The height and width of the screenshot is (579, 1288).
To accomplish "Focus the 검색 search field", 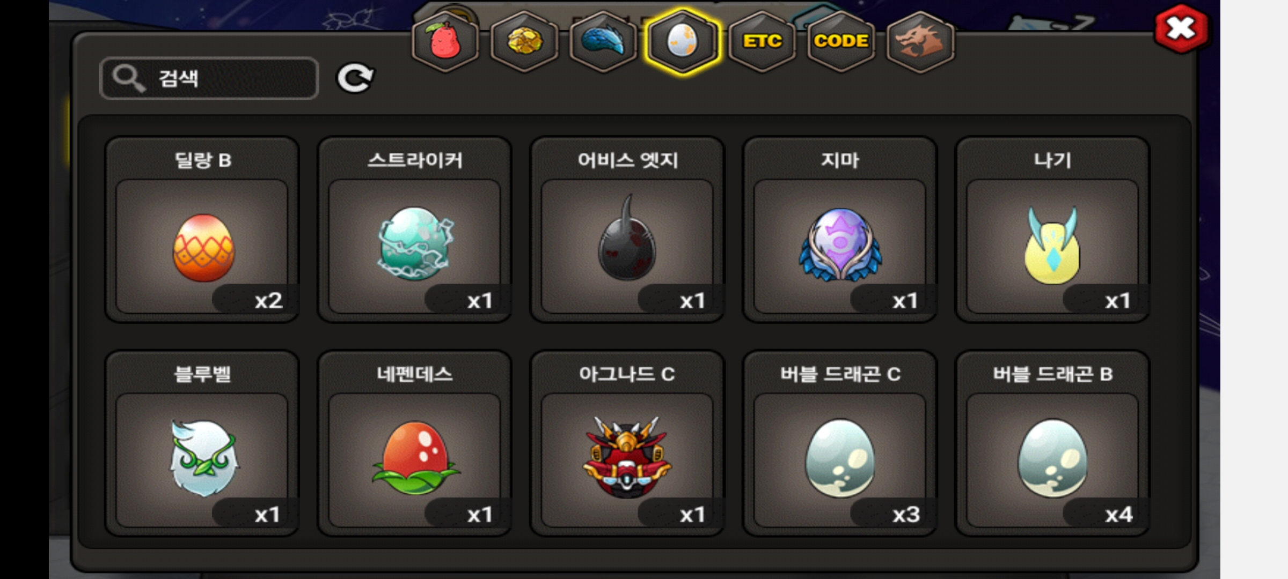I will pyautogui.click(x=209, y=78).
